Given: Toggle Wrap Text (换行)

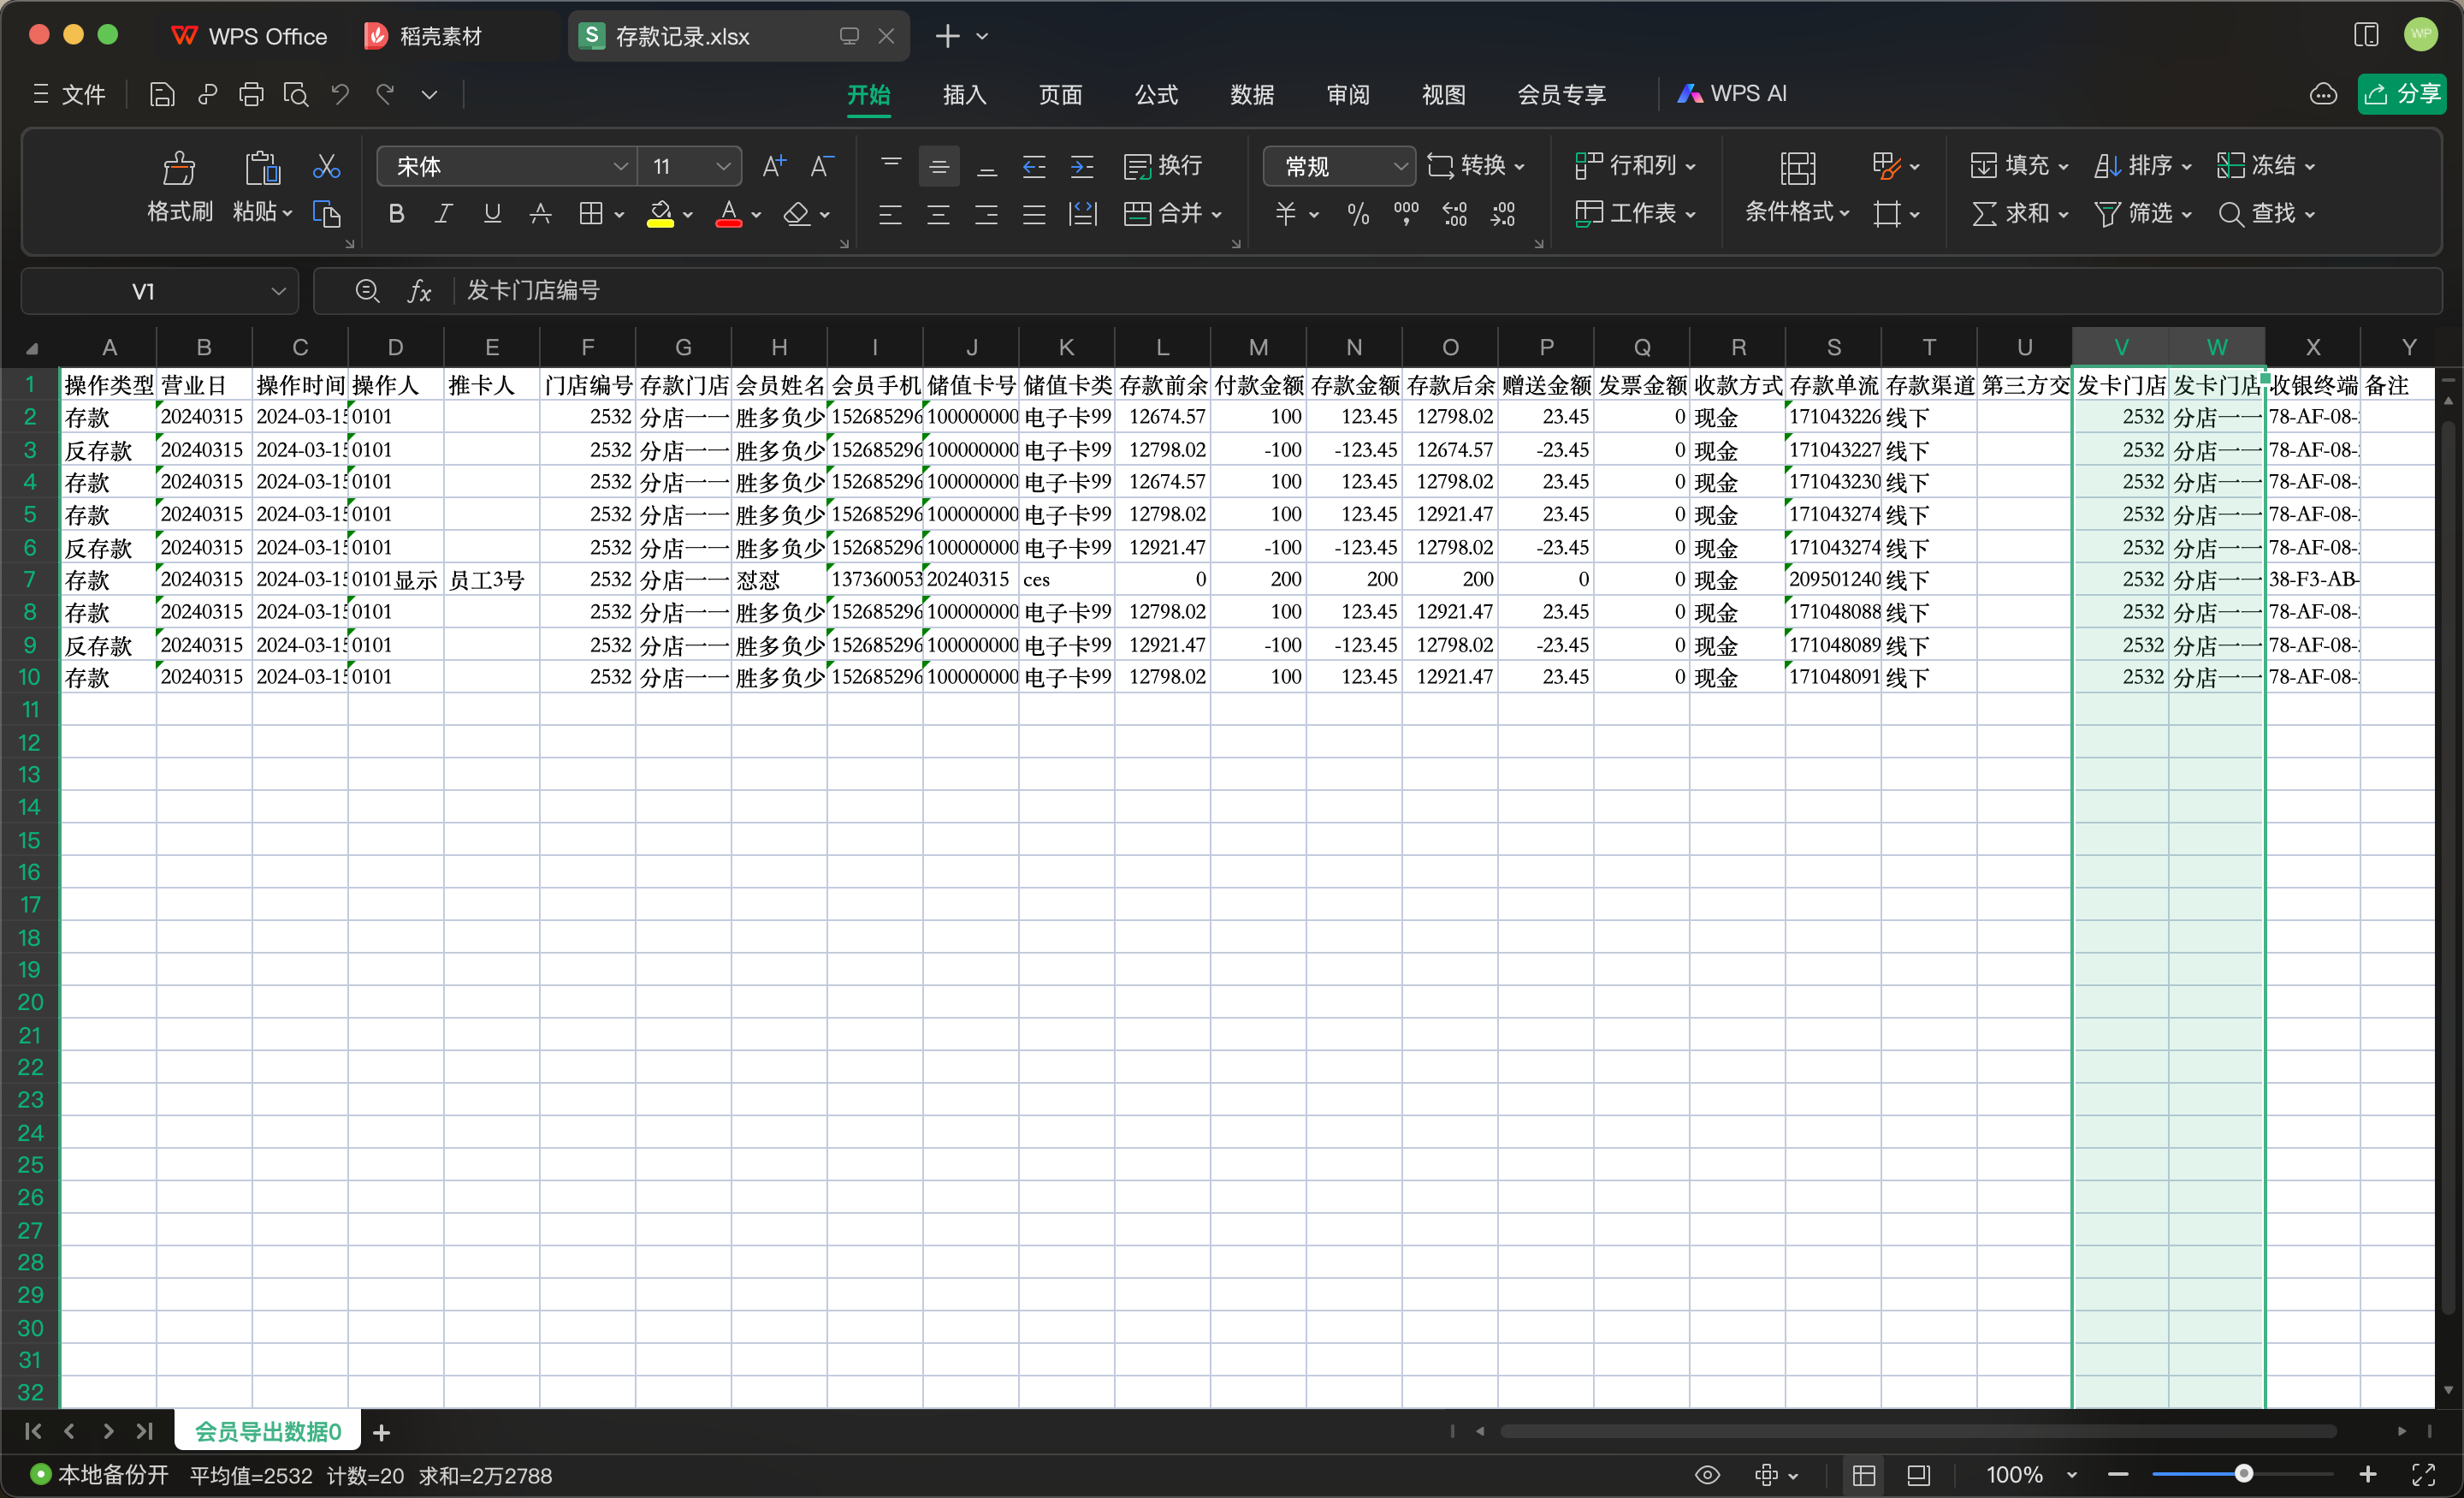Looking at the screenshot, I should (1163, 166).
